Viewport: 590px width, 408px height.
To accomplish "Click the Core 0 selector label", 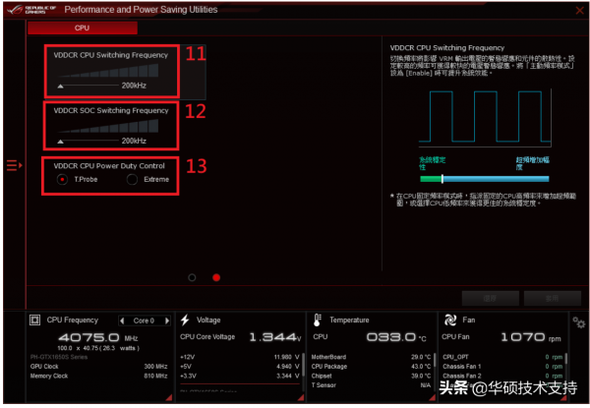I will [x=144, y=321].
